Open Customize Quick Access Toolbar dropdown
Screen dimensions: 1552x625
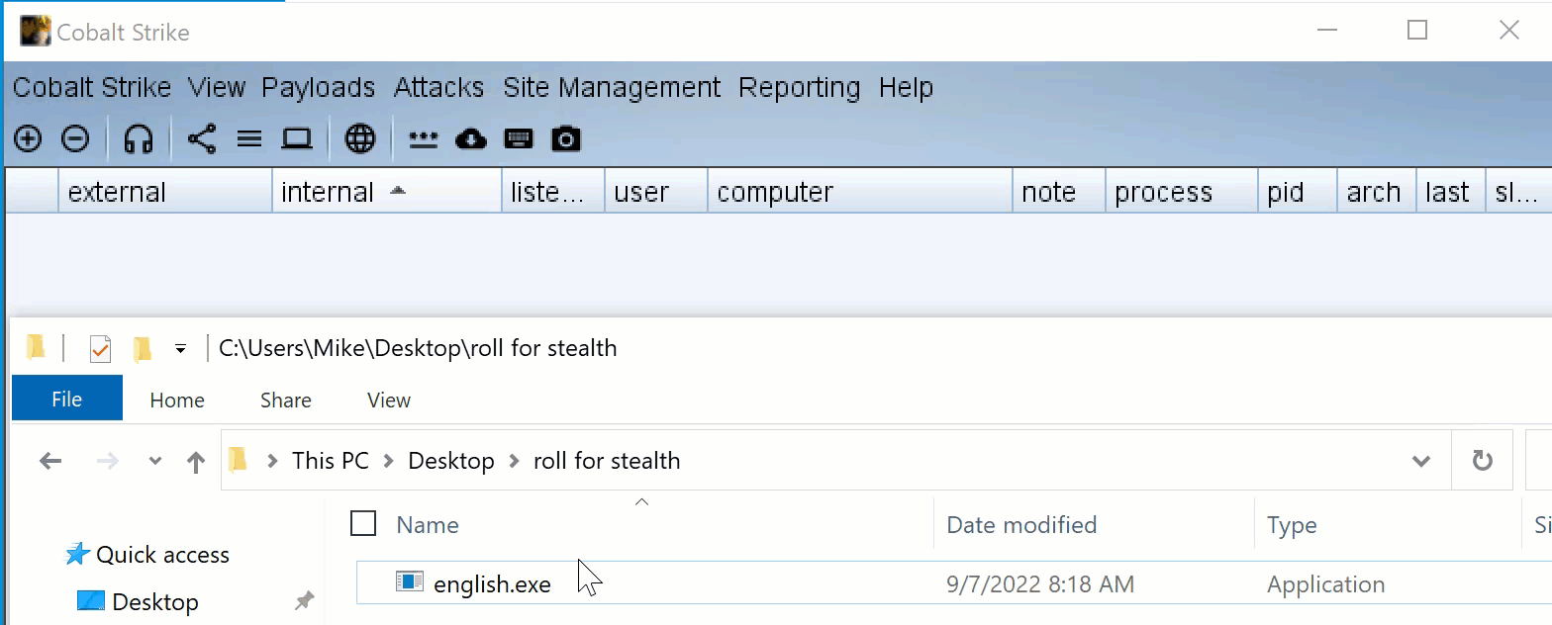click(x=180, y=349)
